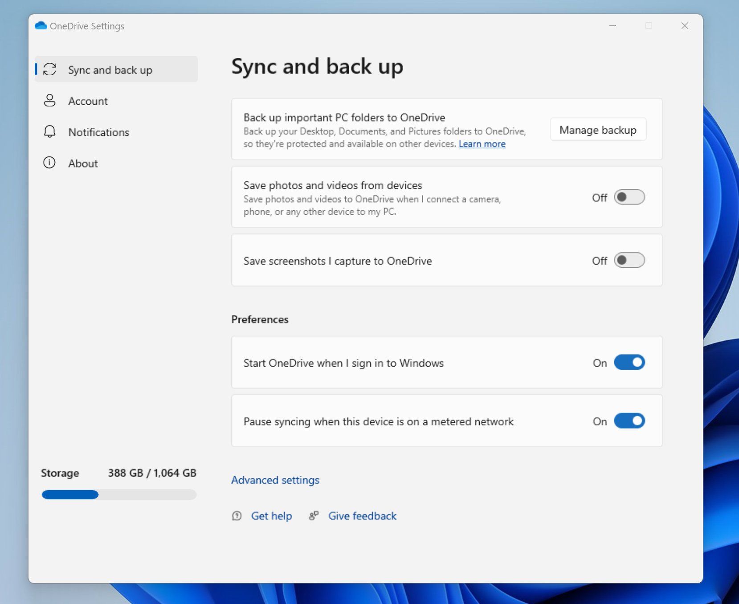Click the OneDrive Settings title bar text
Viewport: 739px width, 604px height.
pyautogui.click(x=87, y=25)
